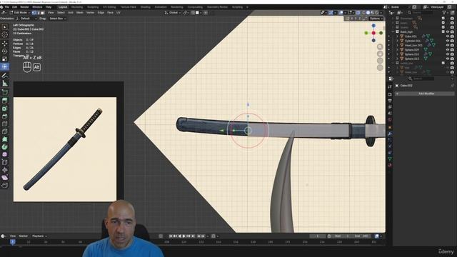Open the Edit menu
Image resolution: width=457 pixels, height=257 pixels.
tap(14, 7)
